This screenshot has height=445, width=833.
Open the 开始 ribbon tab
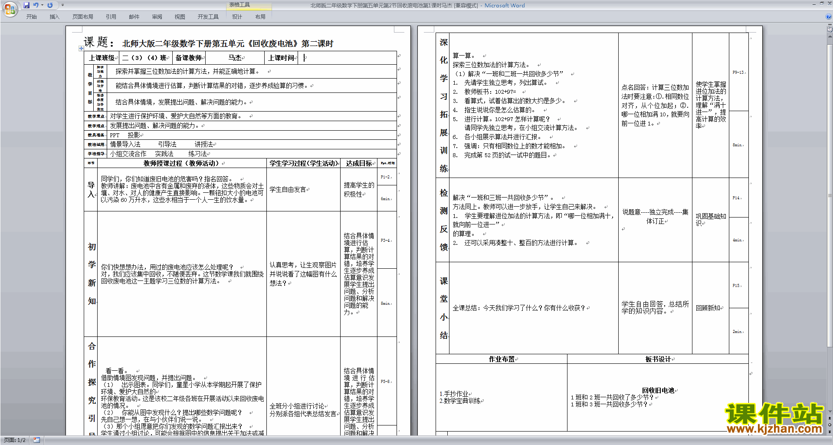(x=31, y=17)
